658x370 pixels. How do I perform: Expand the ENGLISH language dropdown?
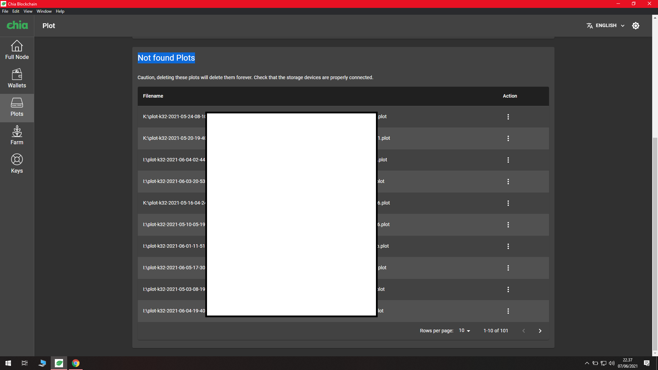point(606,26)
